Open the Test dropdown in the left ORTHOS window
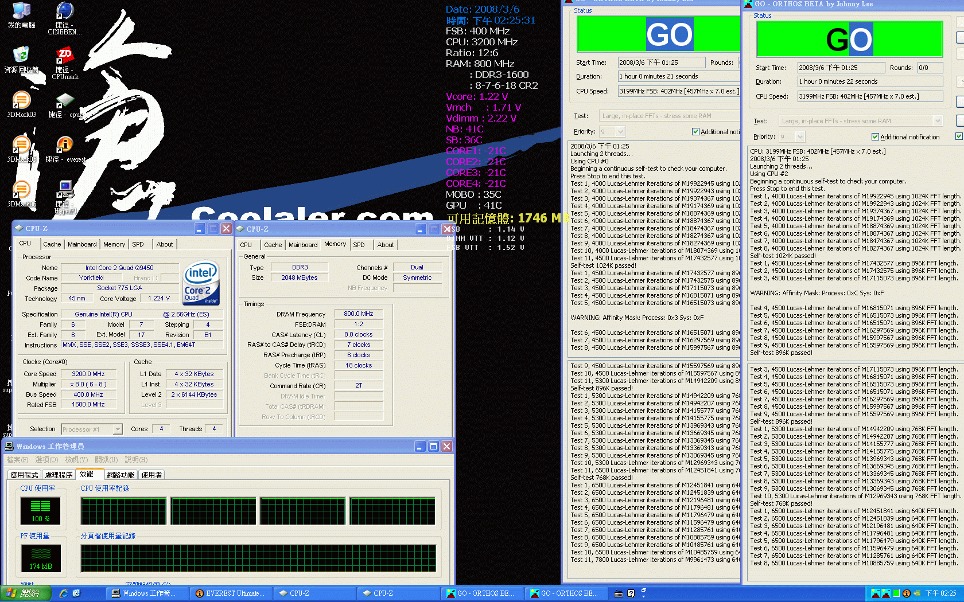Image resolution: width=964 pixels, height=602 pixels. coord(670,116)
